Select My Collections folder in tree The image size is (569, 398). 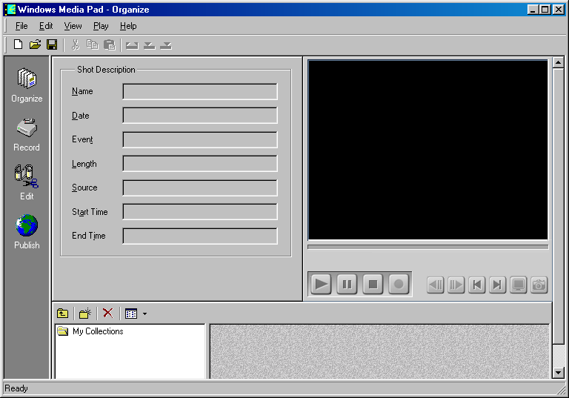(90, 331)
